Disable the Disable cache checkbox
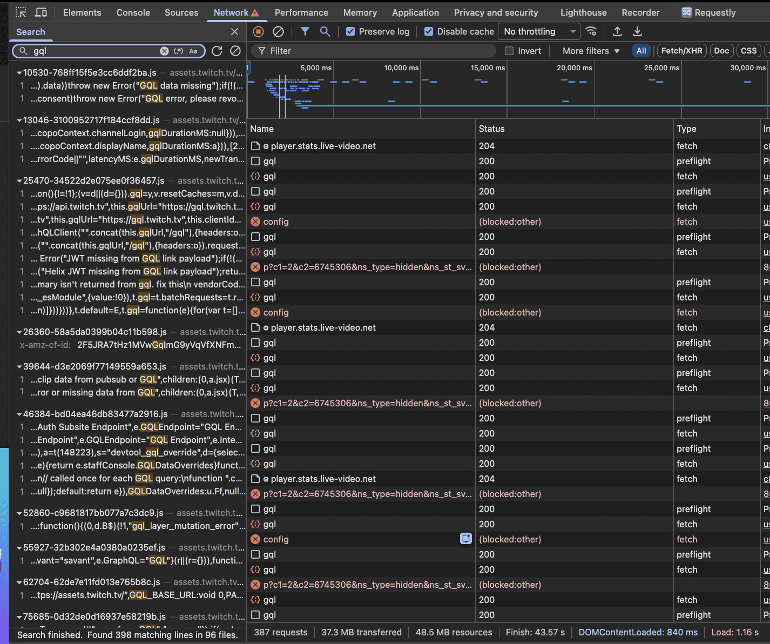Viewport: 770px width, 644px height. 428,31
